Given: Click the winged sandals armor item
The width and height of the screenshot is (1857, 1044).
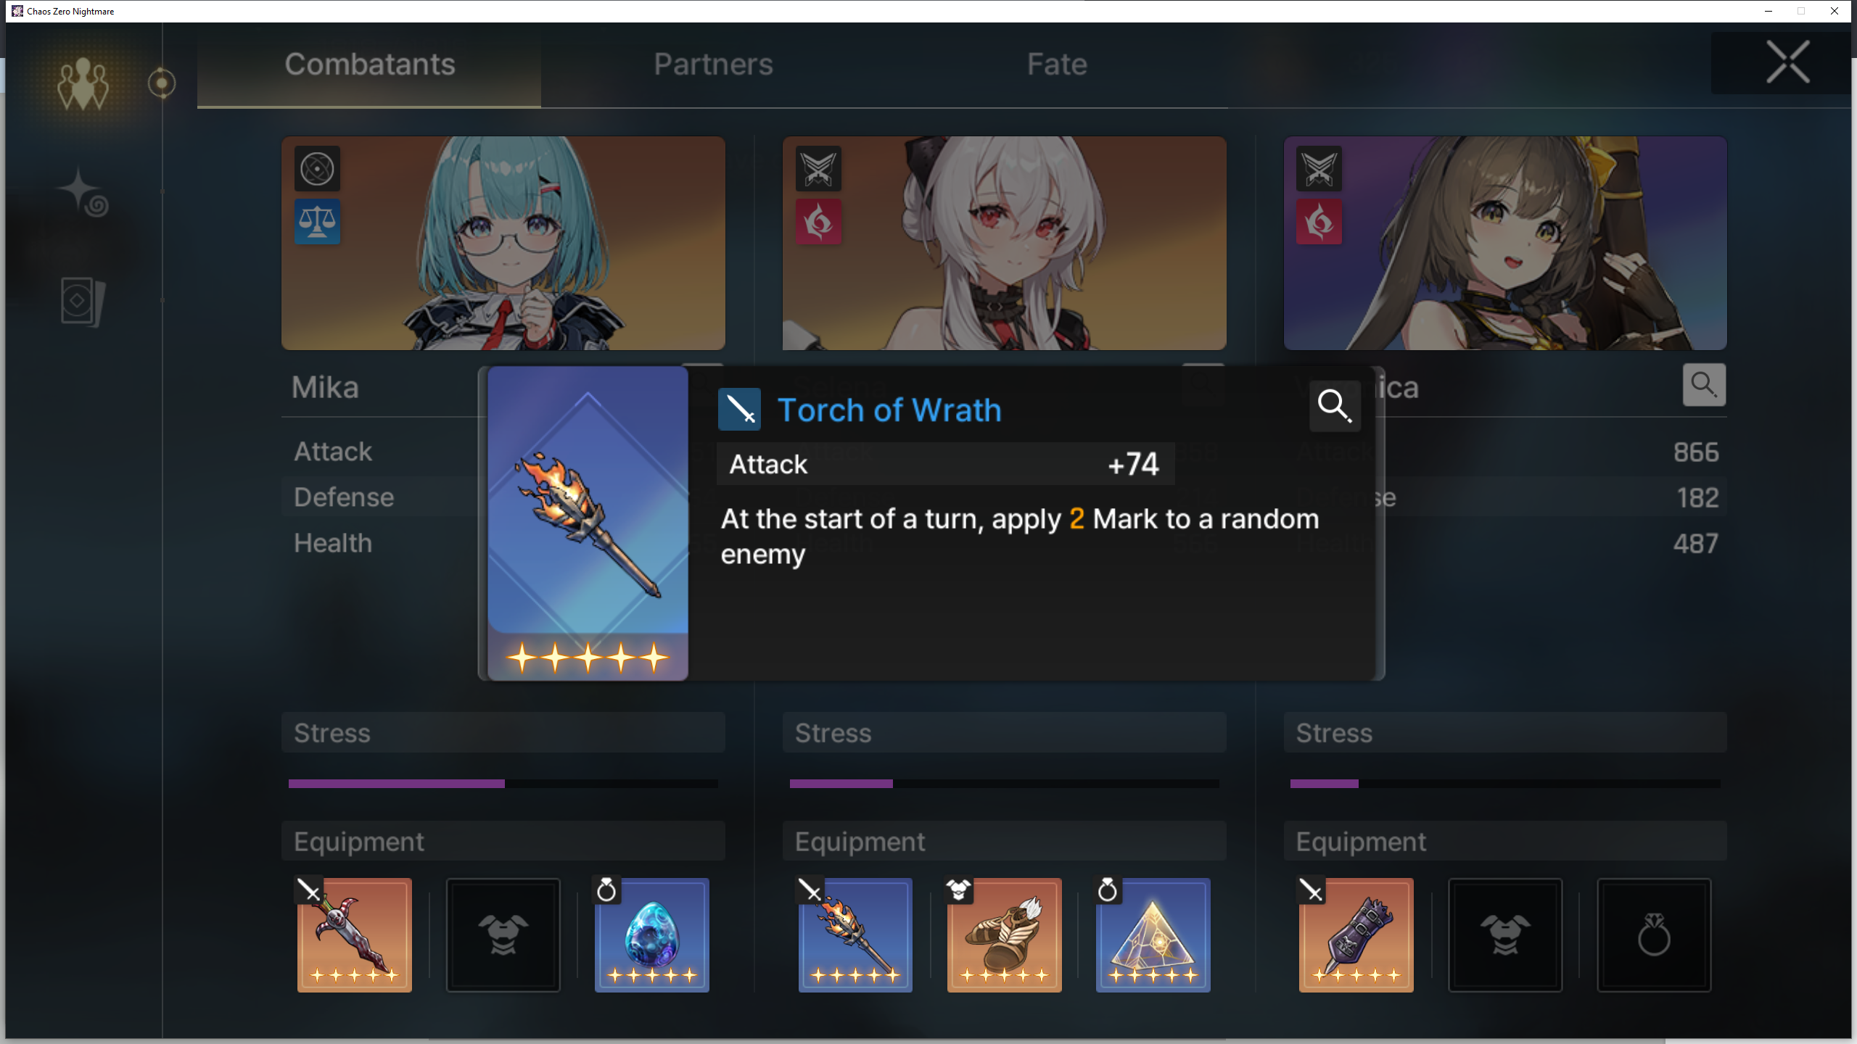Looking at the screenshot, I should click(x=1004, y=935).
